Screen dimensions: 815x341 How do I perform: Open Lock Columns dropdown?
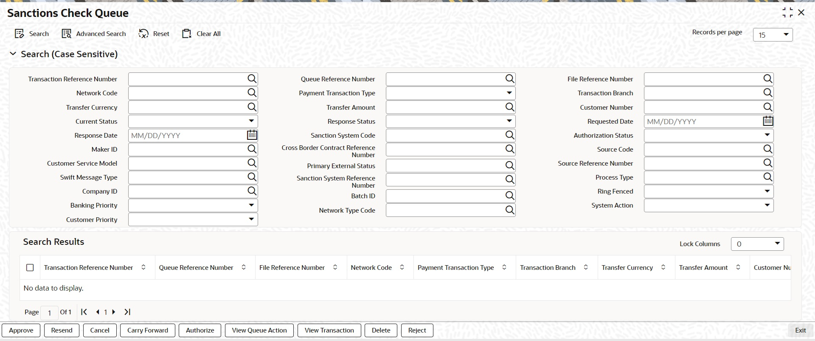(757, 244)
